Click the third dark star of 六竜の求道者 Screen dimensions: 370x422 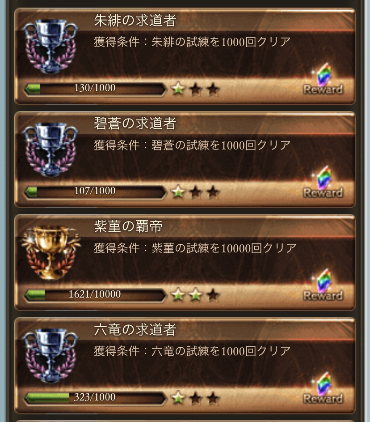[213, 398]
